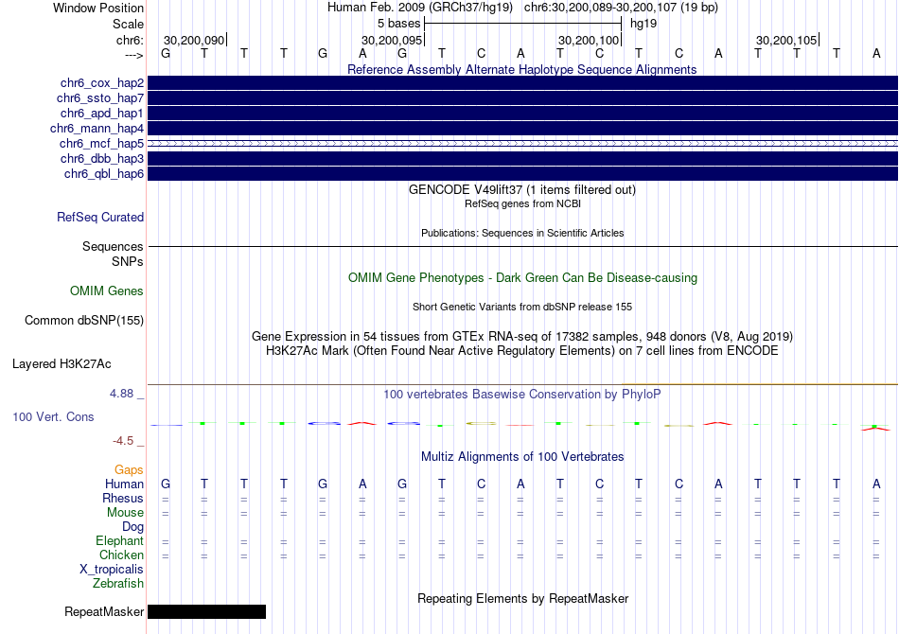Click the Gaps row label

[x=129, y=470]
